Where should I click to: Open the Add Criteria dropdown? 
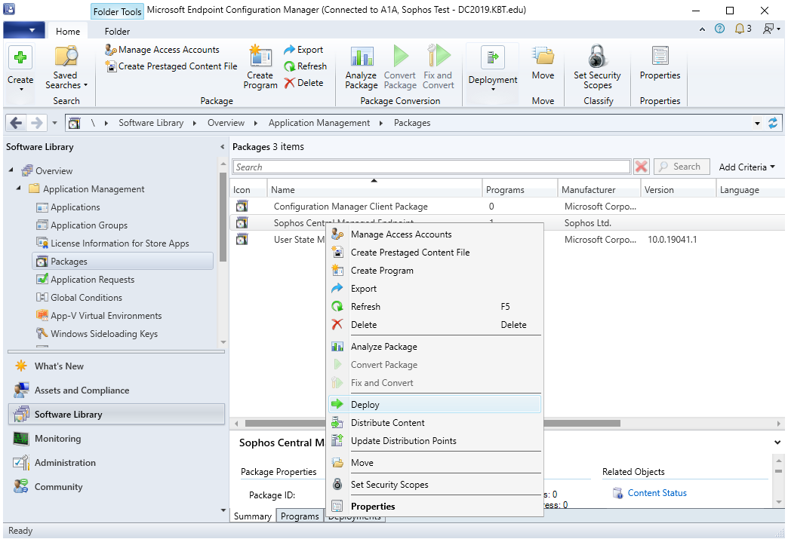pos(747,167)
